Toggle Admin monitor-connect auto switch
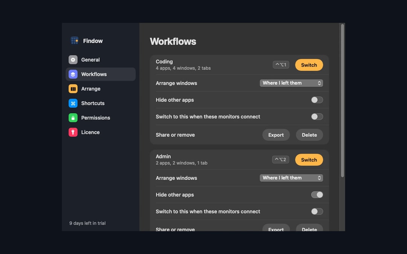The image size is (407, 254). pos(317,211)
